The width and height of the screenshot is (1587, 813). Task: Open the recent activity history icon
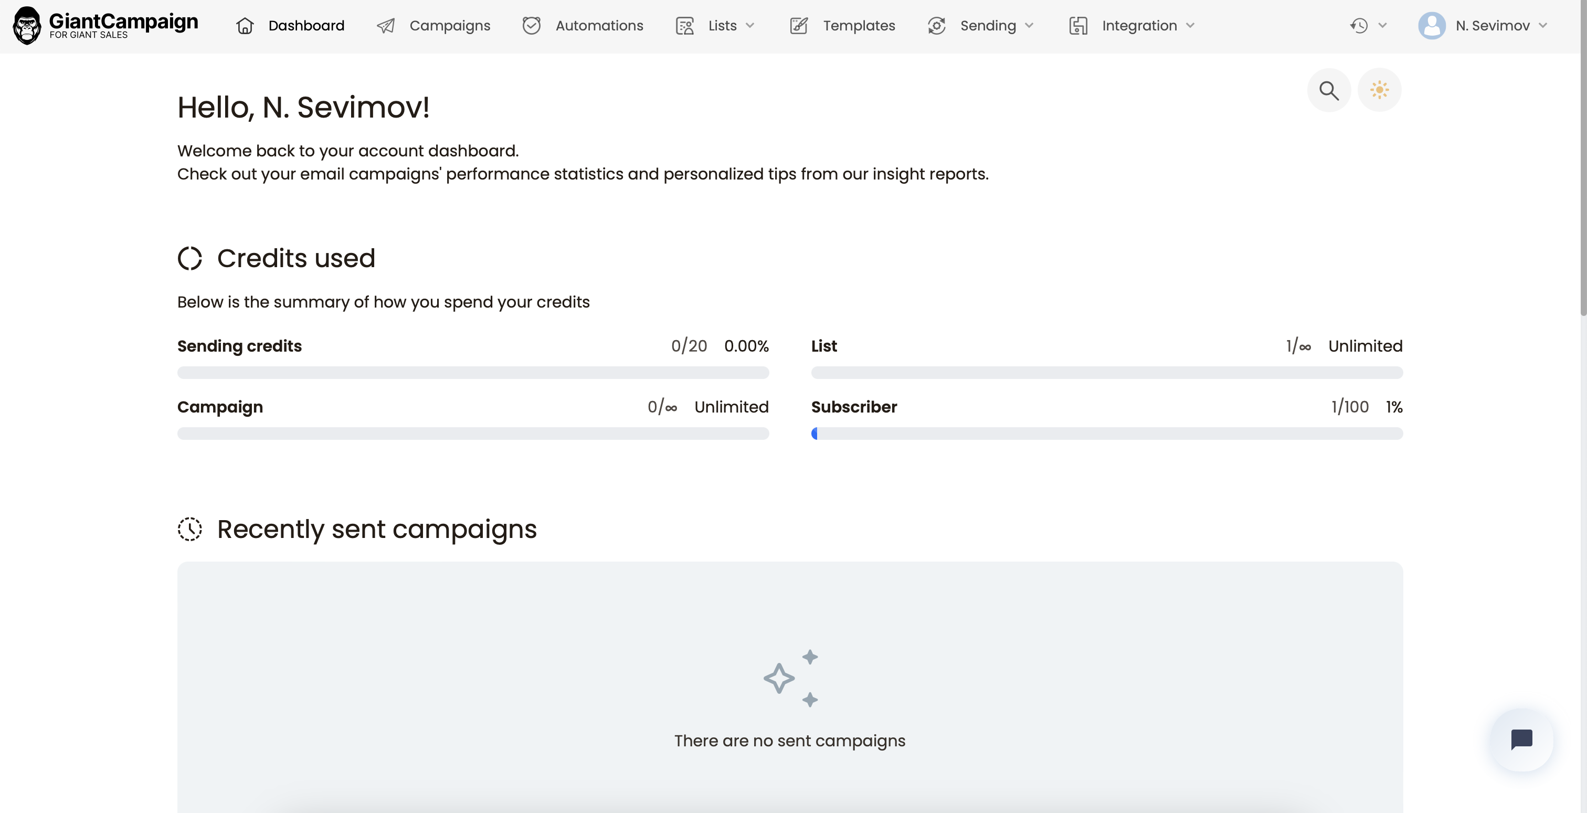[x=1359, y=26]
